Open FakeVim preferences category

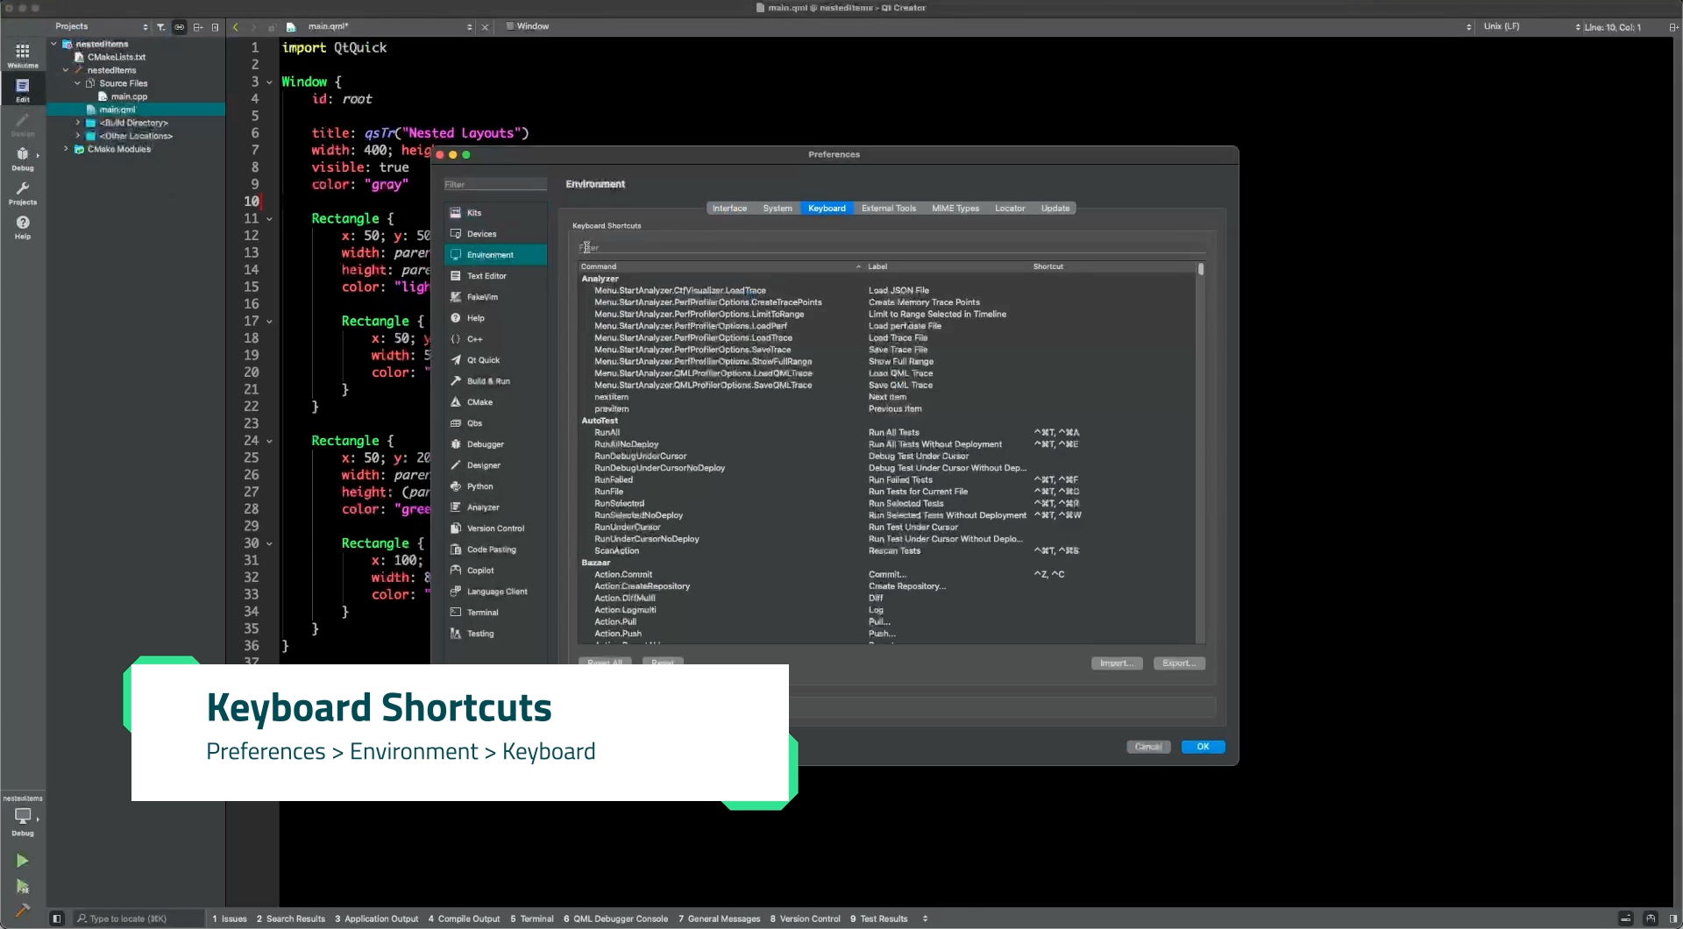coord(482,297)
